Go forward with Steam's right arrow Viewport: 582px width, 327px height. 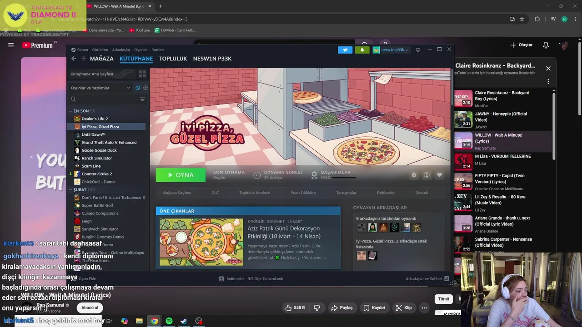tap(83, 59)
